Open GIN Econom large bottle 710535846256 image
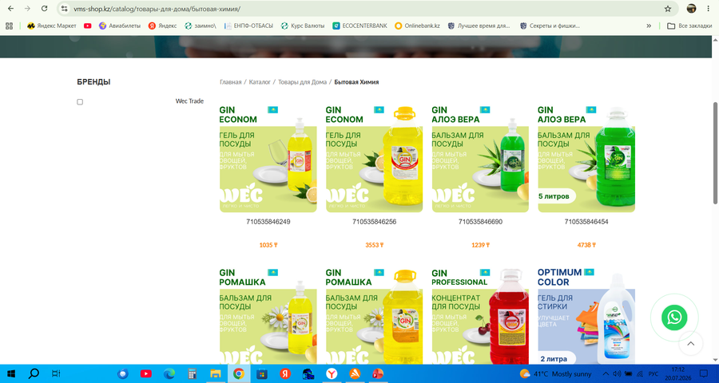 (374, 159)
